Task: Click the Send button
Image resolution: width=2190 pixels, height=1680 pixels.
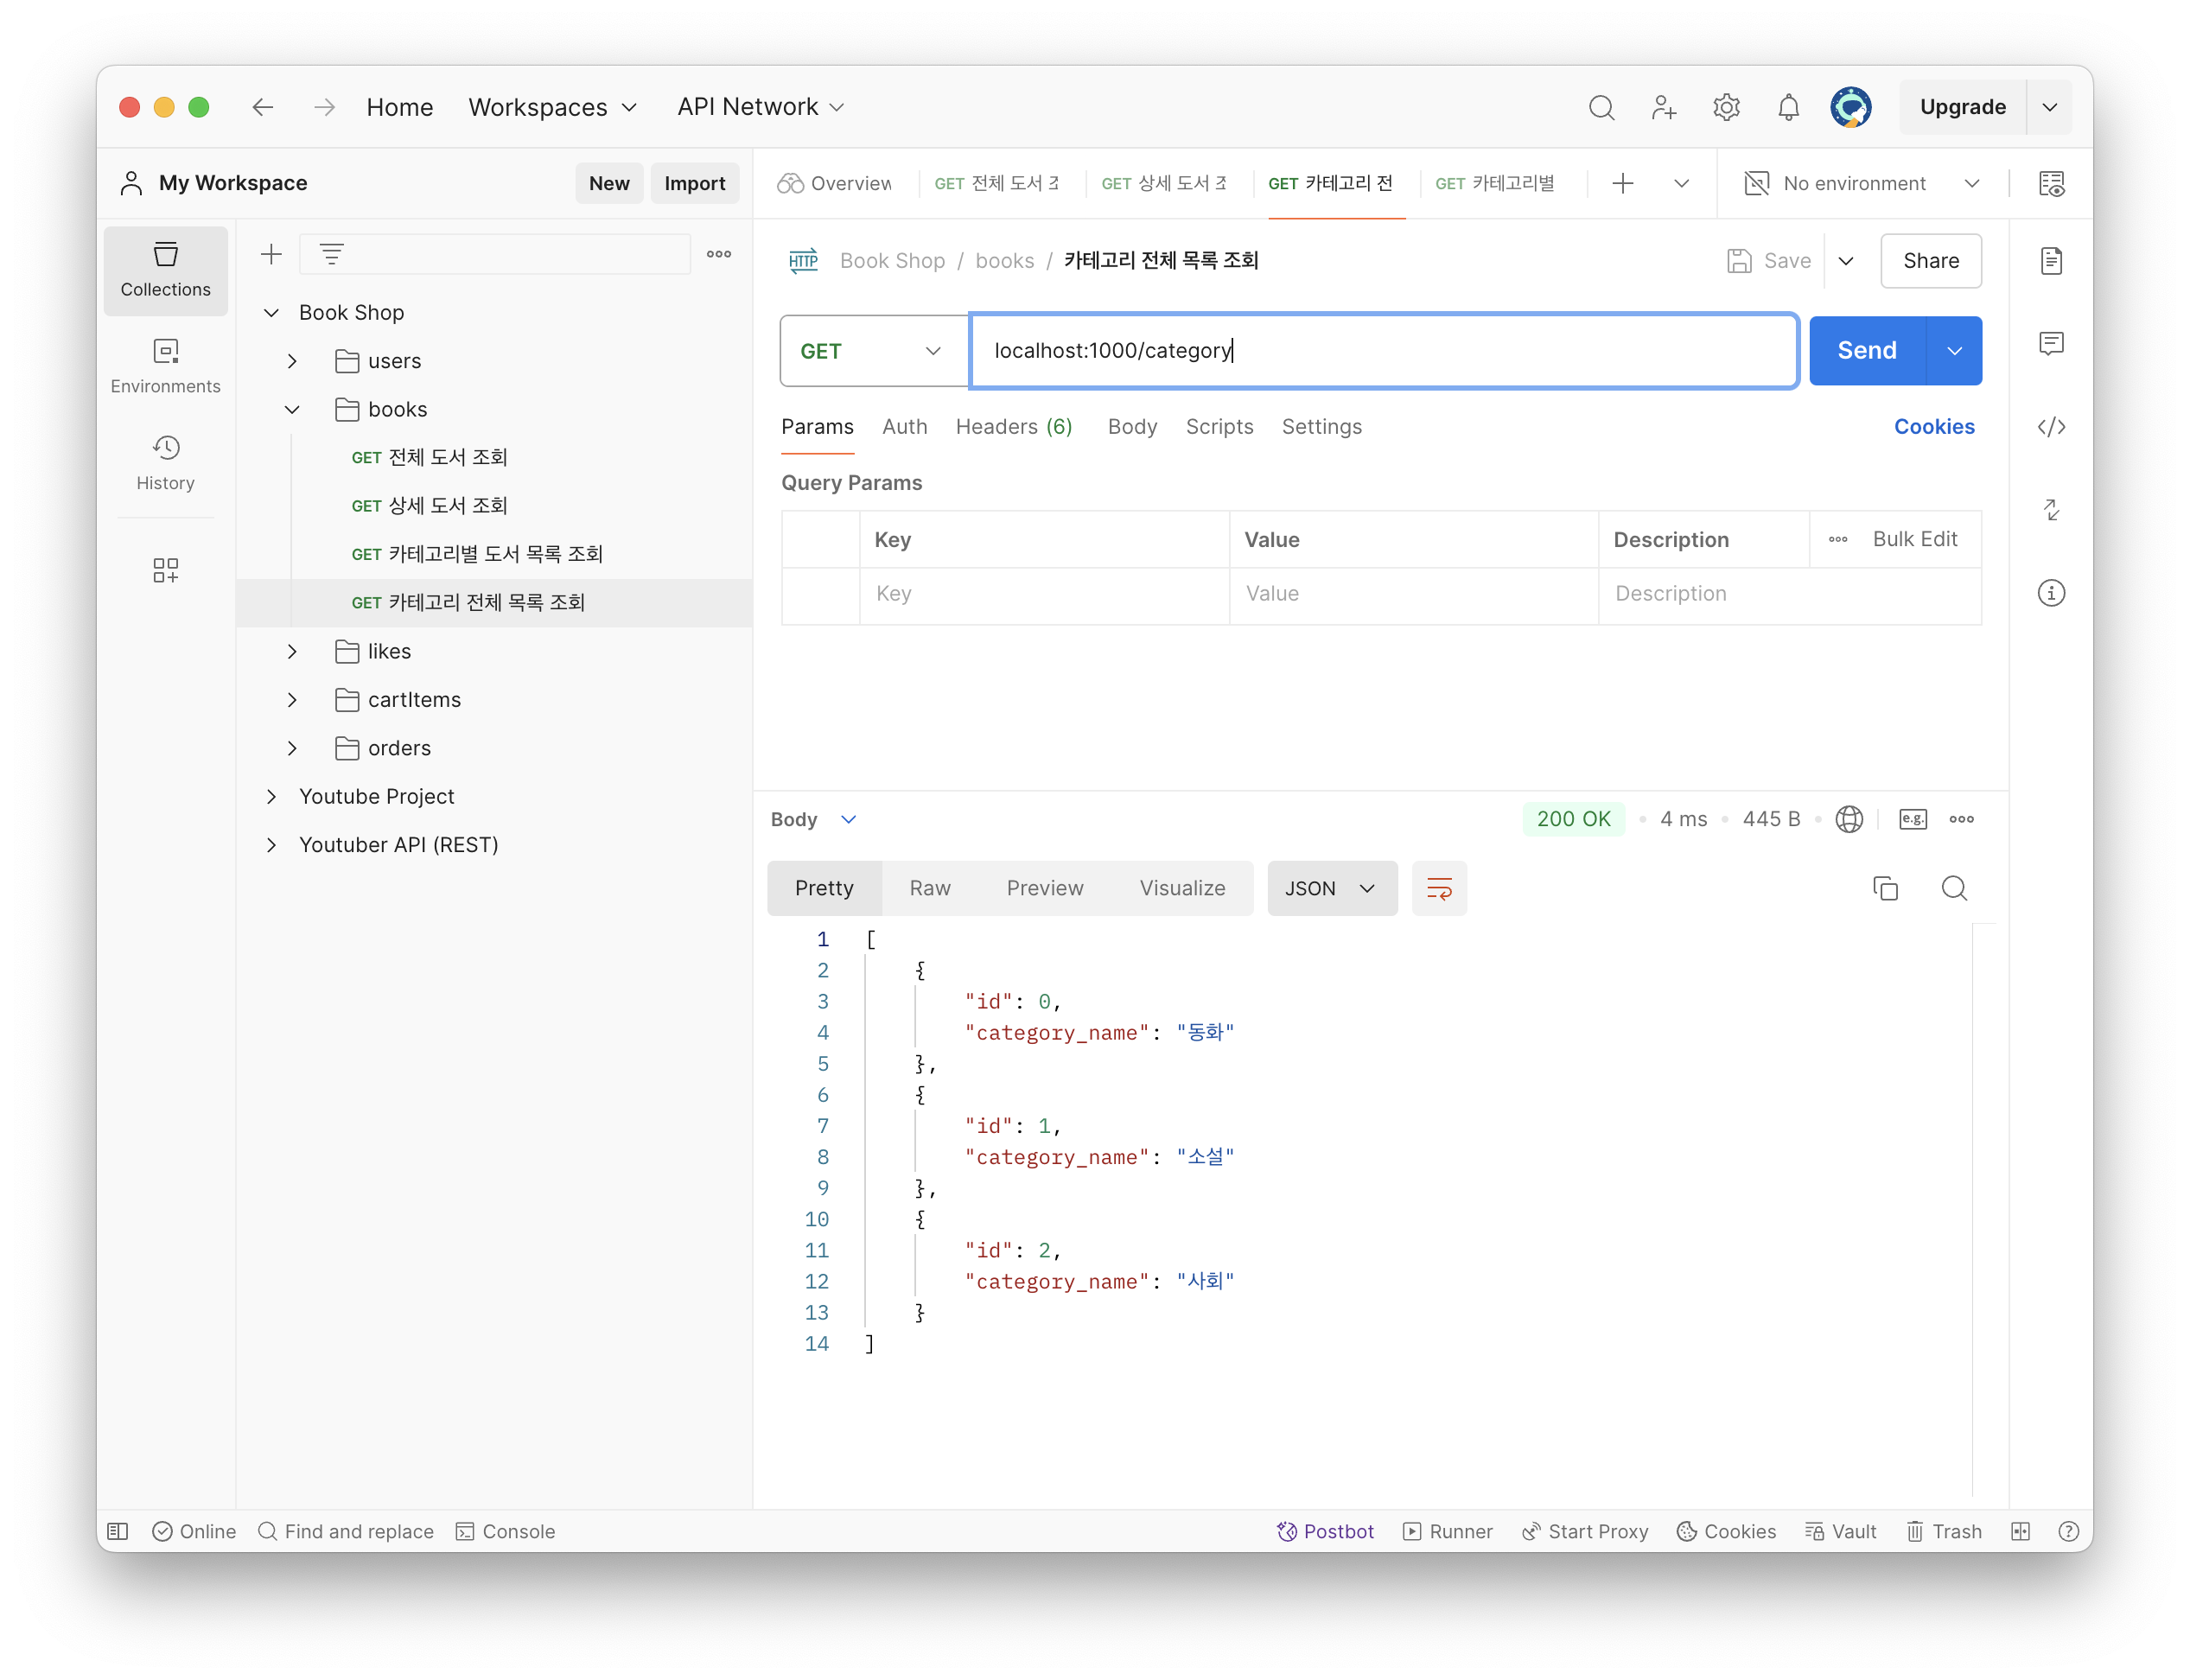Action: 1866,351
